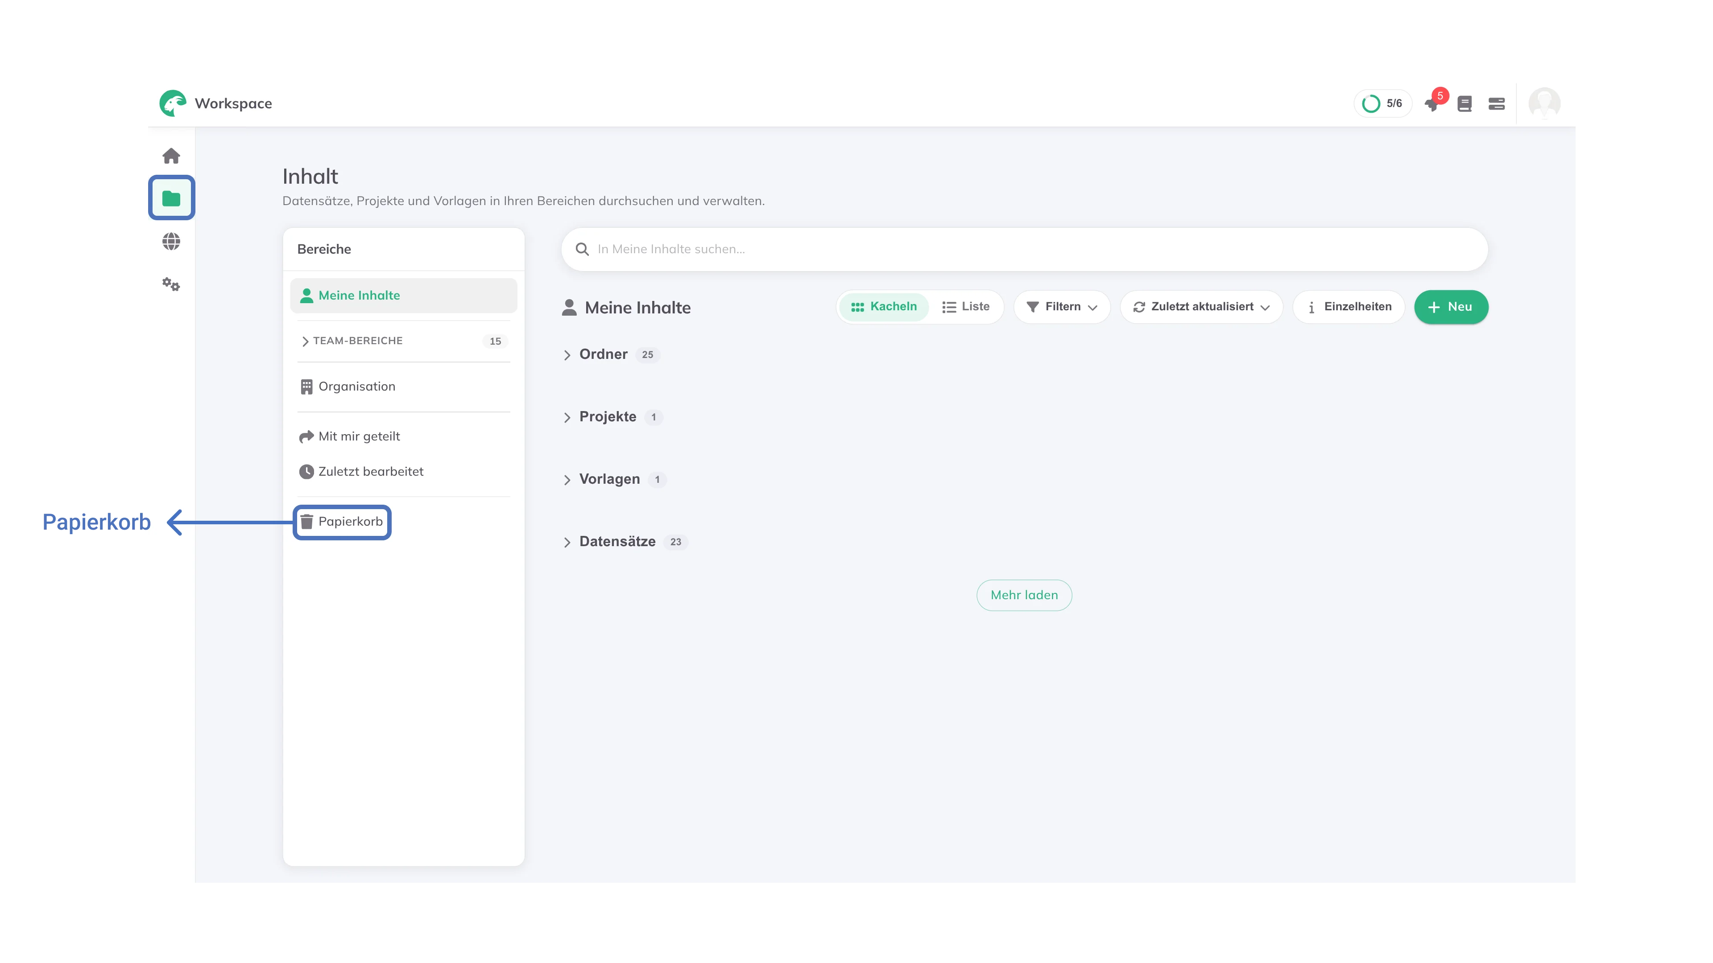Open the user avatar menu
This screenshot has height=963, width=1713.
pos(1544,103)
